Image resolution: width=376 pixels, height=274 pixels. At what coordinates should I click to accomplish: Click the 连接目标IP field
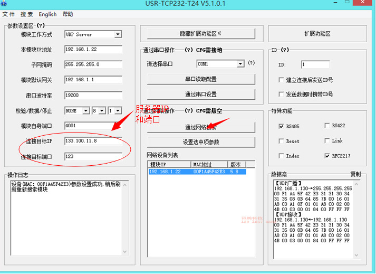point(93,141)
